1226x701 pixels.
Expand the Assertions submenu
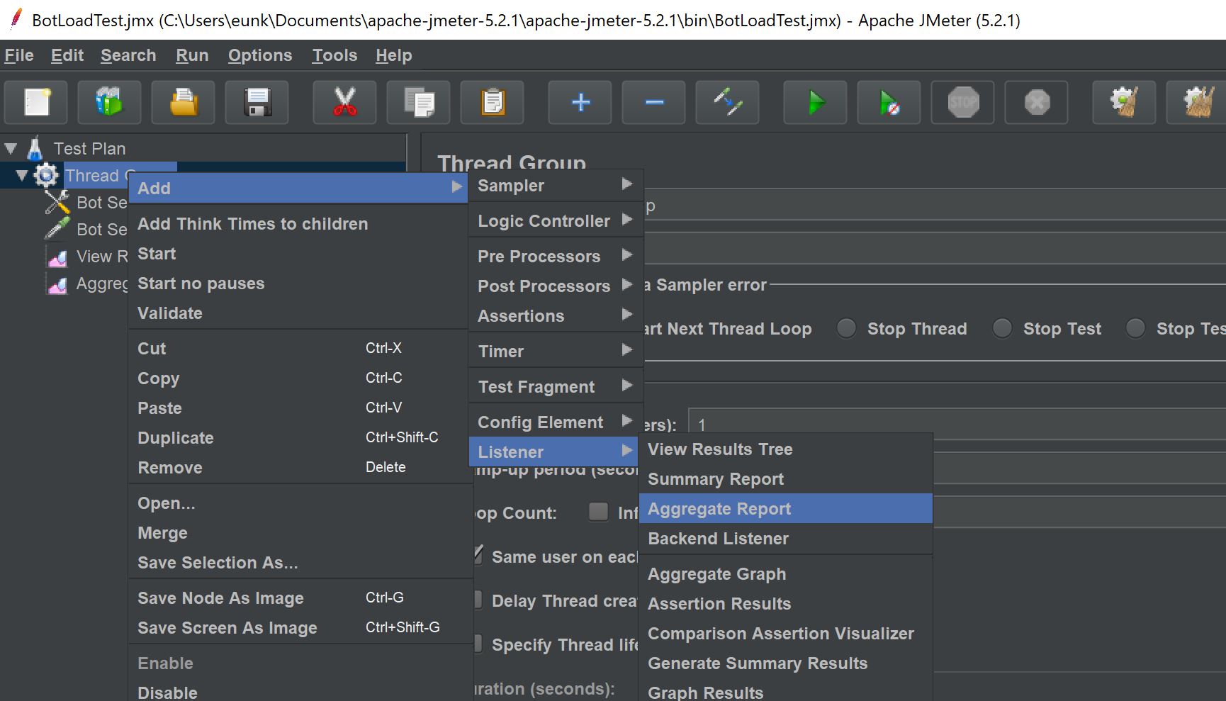click(556, 315)
